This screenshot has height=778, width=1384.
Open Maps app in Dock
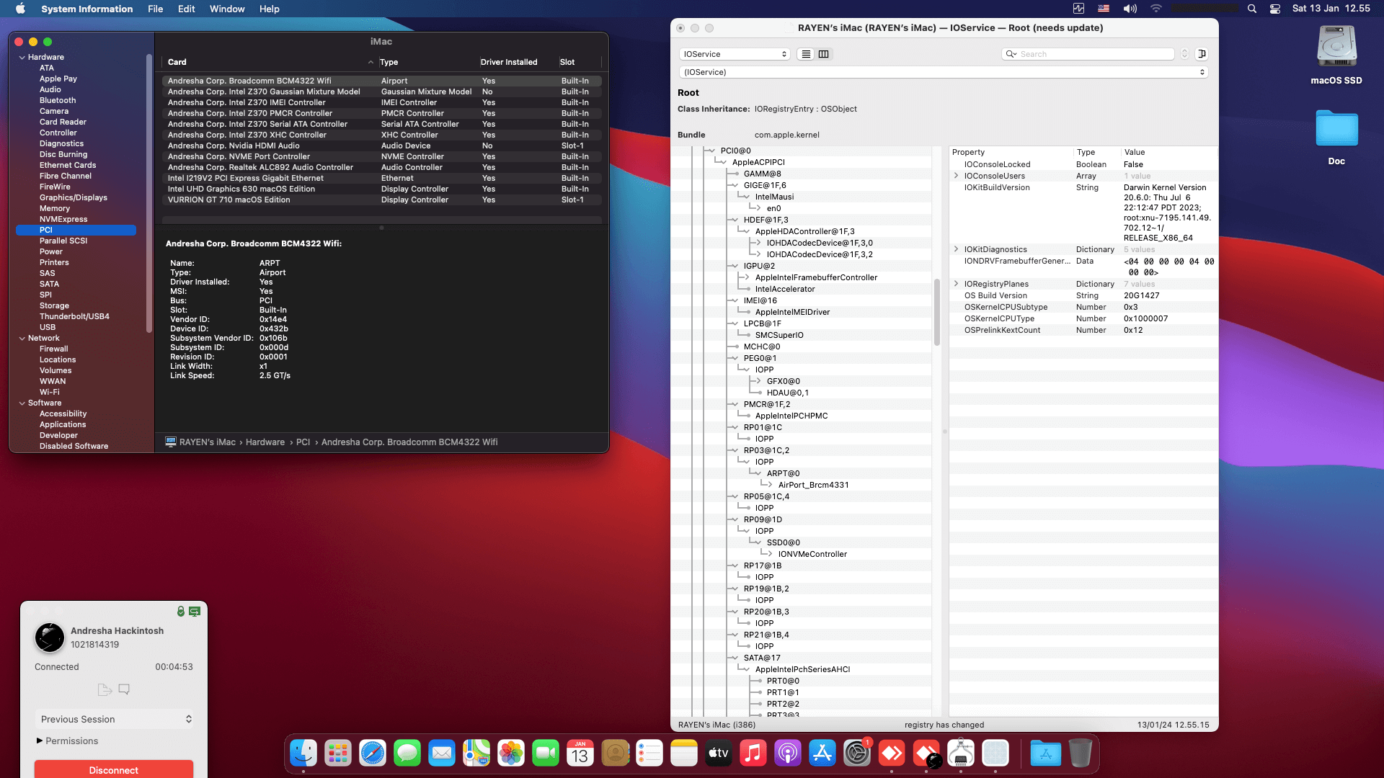click(476, 754)
